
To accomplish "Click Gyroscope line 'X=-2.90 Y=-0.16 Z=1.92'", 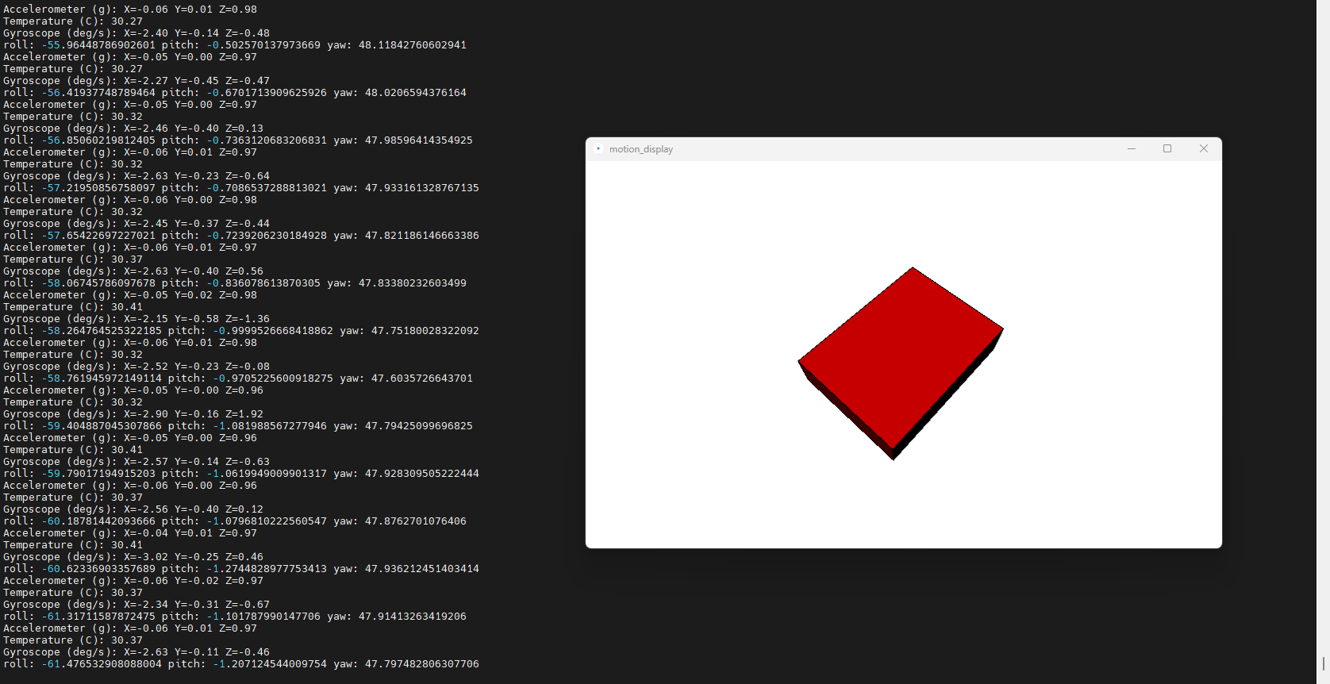I will point(133,414).
